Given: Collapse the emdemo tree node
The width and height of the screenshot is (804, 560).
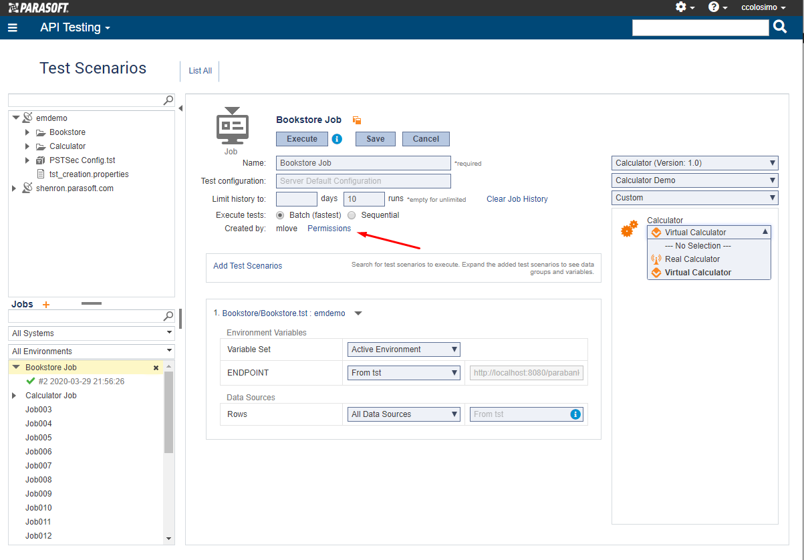Looking at the screenshot, I should [15, 118].
